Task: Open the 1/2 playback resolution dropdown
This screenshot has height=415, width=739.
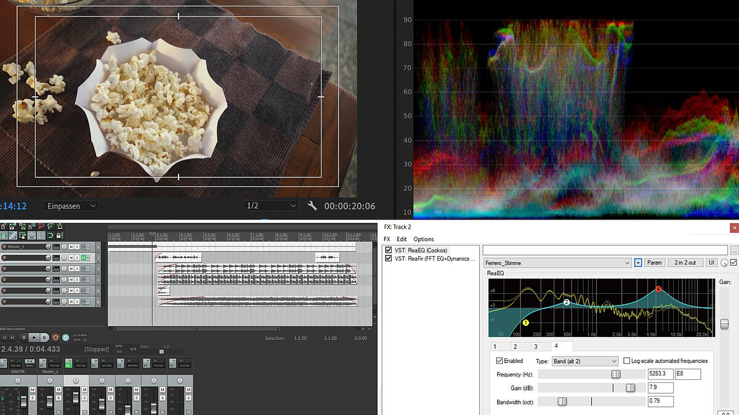Action: pos(271,206)
